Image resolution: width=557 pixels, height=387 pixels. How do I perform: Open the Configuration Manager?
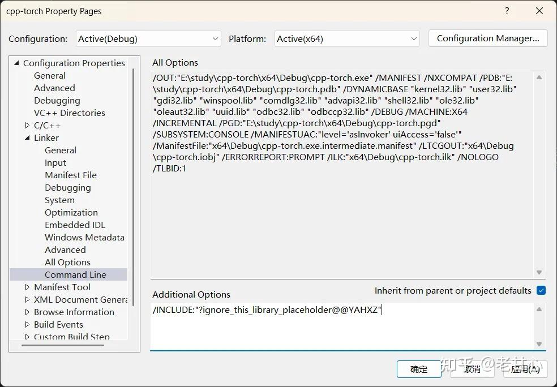pyautogui.click(x=487, y=38)
